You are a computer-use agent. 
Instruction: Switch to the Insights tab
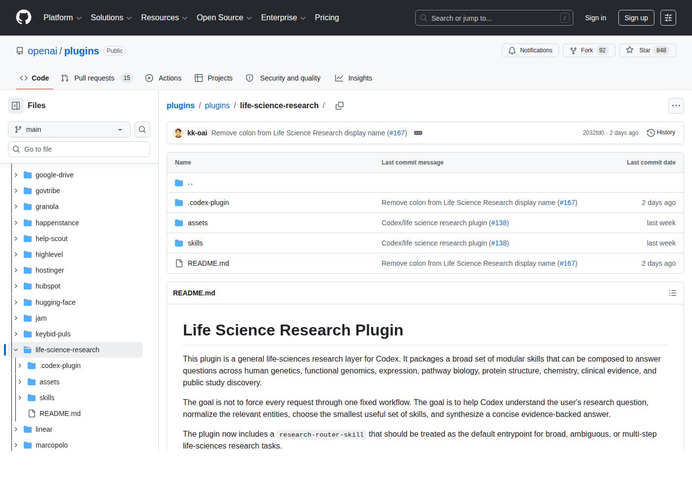coord(353,78)
